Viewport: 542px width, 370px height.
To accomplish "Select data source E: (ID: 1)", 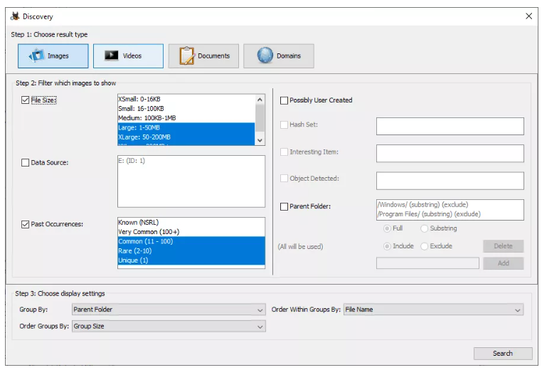I will coord(191,161).
